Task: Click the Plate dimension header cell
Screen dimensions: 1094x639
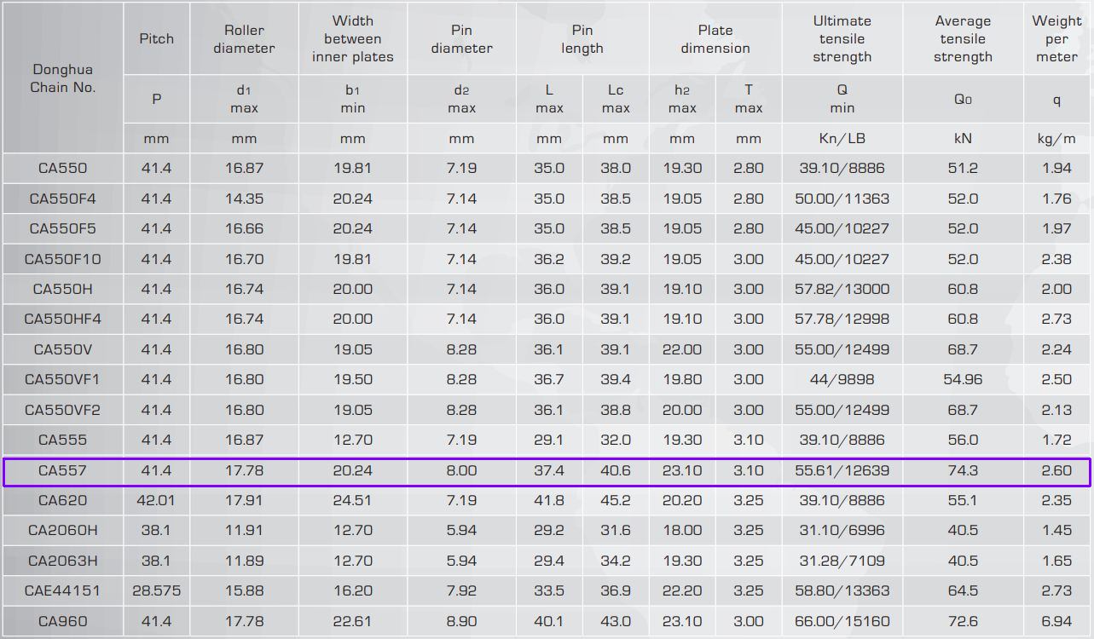Action: pos(715,39)
